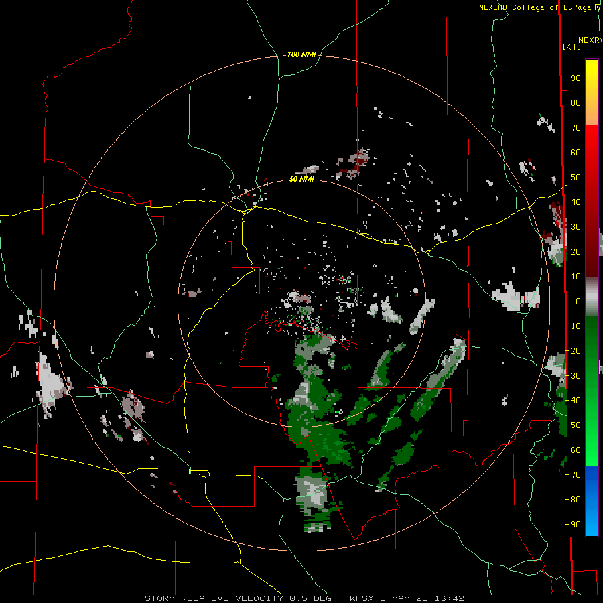Click the "60" velocity scale label
Viewport: 603px width, 603px height.
(576, 153)
